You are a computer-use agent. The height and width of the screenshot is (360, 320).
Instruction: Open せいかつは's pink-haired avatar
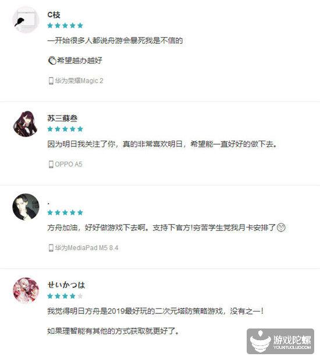pos(26,291)
